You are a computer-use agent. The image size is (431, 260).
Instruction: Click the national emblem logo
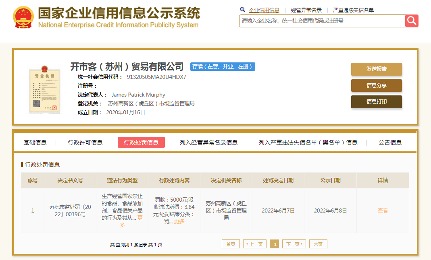click(x=23, y=17)
